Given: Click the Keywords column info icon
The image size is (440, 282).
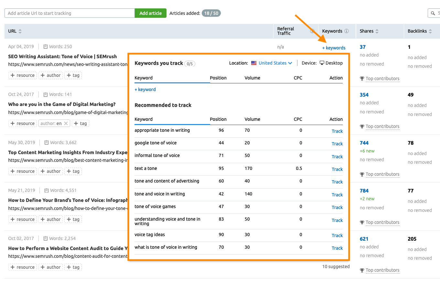Looking at the screenshot, I should click(x=347, y=31).
